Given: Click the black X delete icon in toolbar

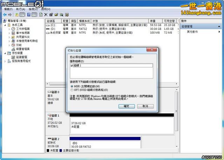Looking at the screenshot, I should 46,15.
